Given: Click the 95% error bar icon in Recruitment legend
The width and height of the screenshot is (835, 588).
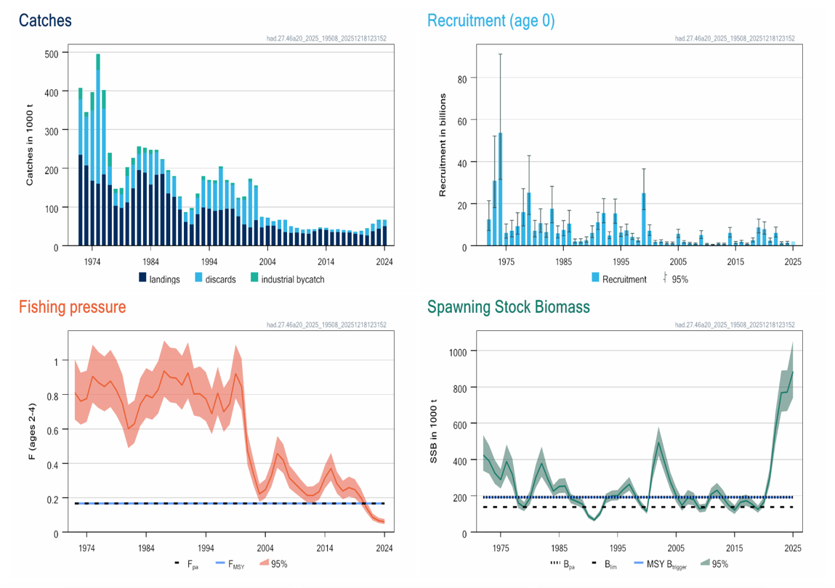Looking at the screenshot, I should (x=665, y=277).
